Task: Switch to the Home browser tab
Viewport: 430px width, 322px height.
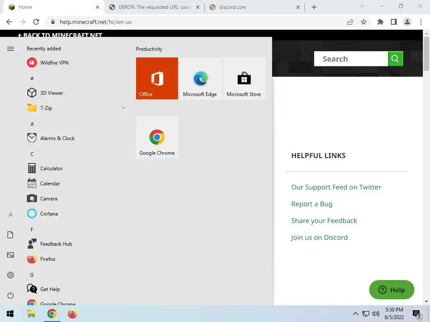Action: point(53,7)
